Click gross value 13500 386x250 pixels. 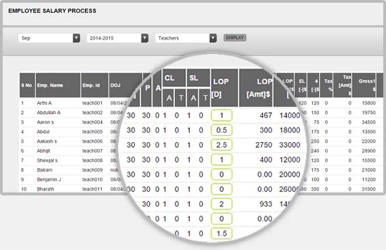click(x=368, y=132)
